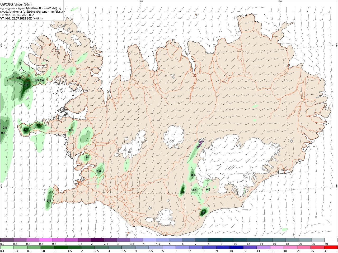Click the 1.4 precipitation value
338x253 pixels.
pyautogui.click(x=182, y=193)
